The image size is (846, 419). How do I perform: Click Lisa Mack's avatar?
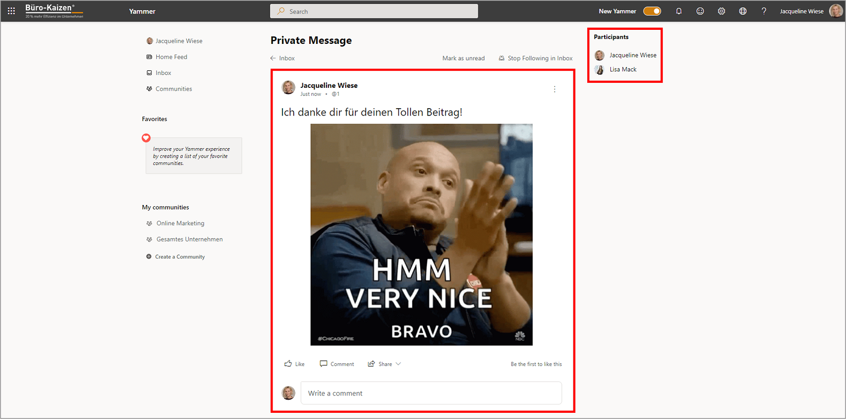pos(600,69)
